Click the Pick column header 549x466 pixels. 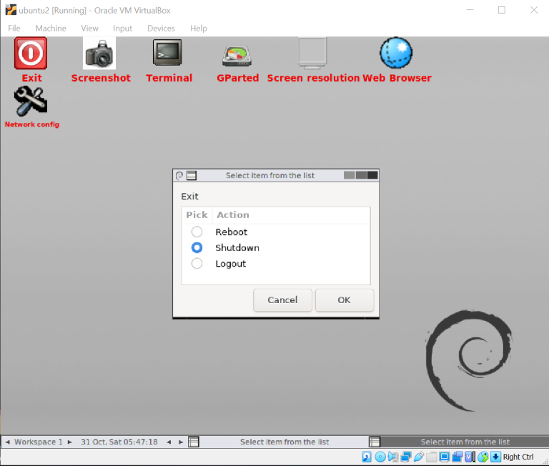point(197,215)
